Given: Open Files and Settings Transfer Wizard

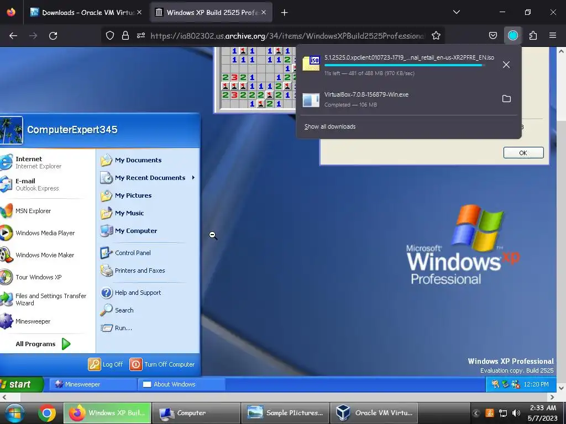Looking at the screenshot, I should point(43,299).
